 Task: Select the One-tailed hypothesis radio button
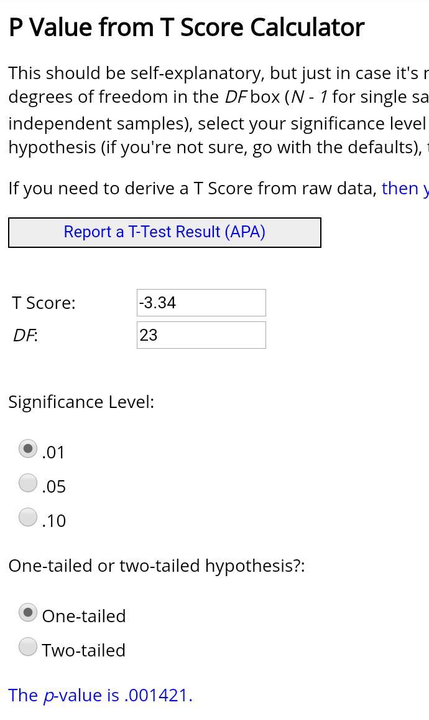click(28, 612)
